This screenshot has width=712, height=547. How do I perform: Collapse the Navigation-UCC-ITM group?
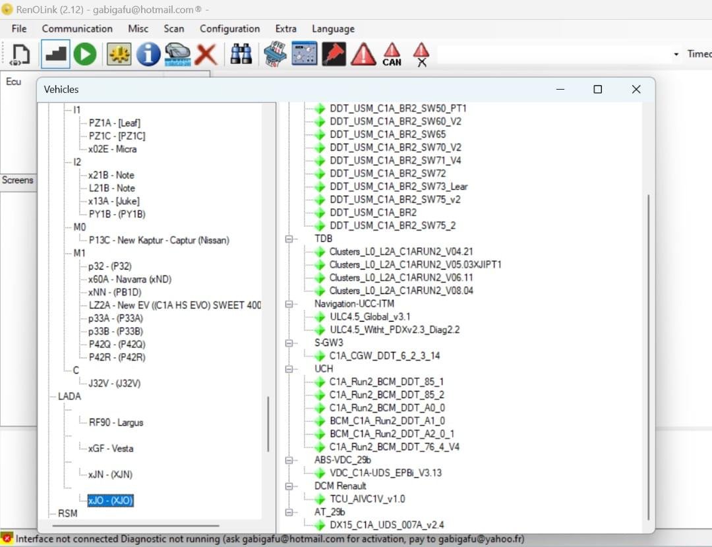pyautogui.click(x=289, y=304)
